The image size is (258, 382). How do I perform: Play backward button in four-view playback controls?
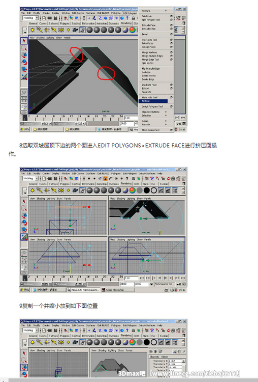click(159, 278)
